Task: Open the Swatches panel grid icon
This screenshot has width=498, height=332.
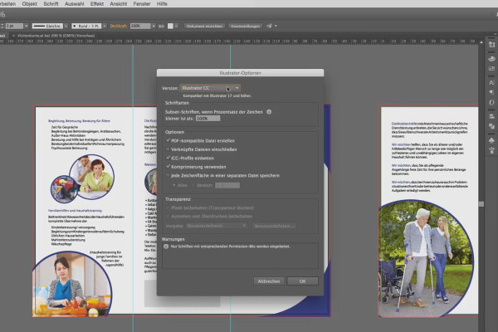Action: (491, 68)
